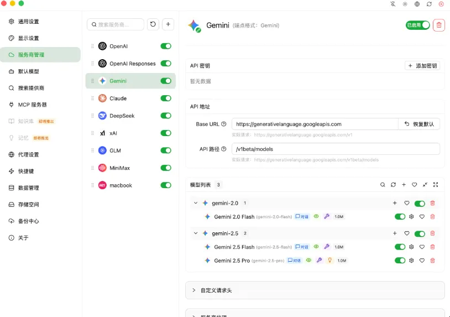This screenshot has height=317, width=450.
Task: Focus the 搜索服务商 search box
Action: coord(116,24)
